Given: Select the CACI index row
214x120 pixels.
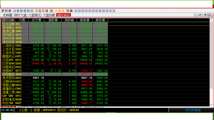Looking at the screenshot, I should 55,82.
